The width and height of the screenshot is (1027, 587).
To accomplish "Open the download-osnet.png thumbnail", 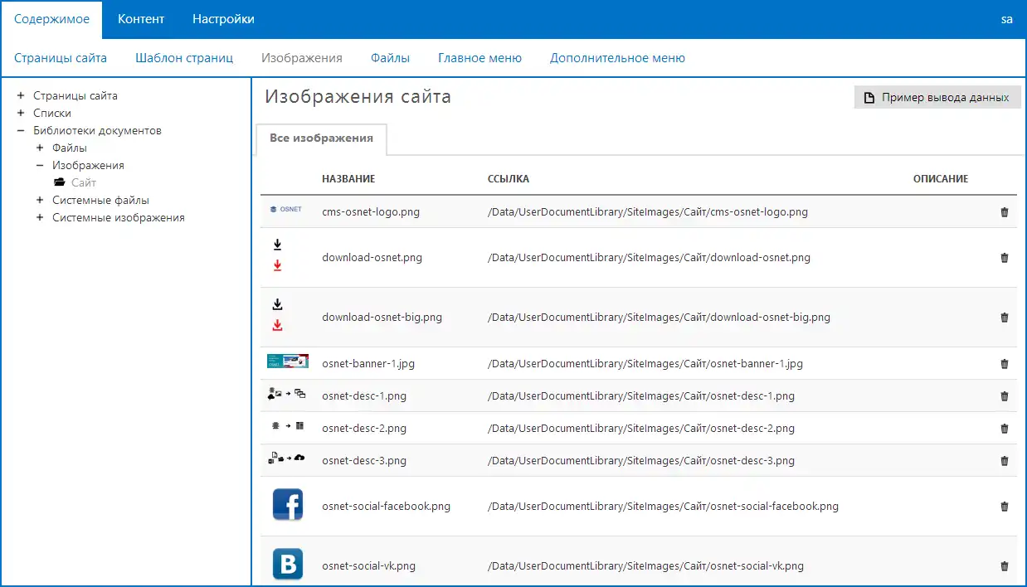I will (x=277, y=255).
